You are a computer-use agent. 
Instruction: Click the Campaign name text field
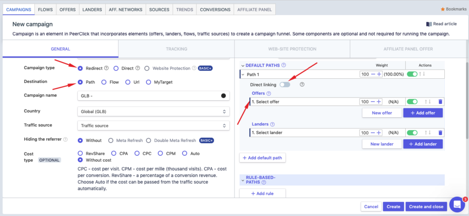[x=147, y=96]
